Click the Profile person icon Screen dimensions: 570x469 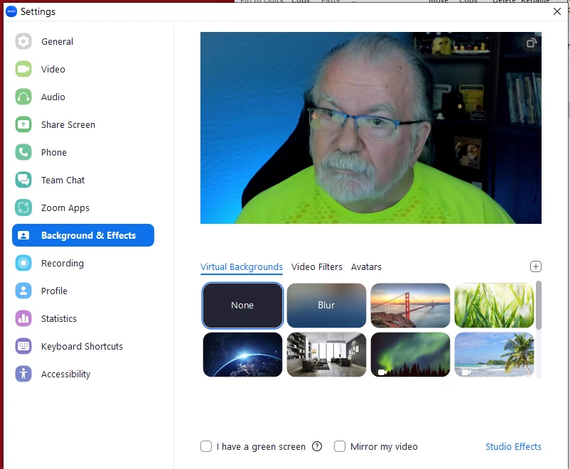(23, 291)
